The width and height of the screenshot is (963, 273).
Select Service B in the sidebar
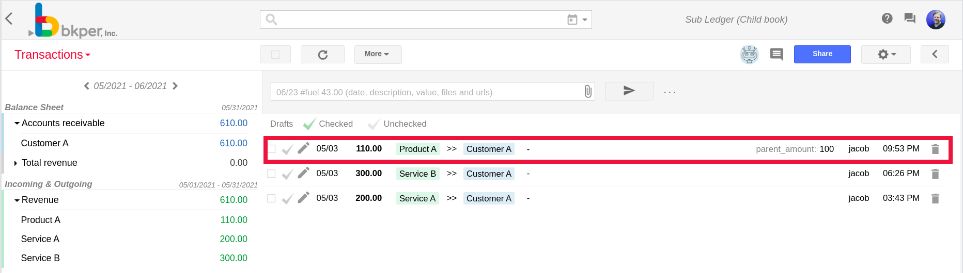40,258
